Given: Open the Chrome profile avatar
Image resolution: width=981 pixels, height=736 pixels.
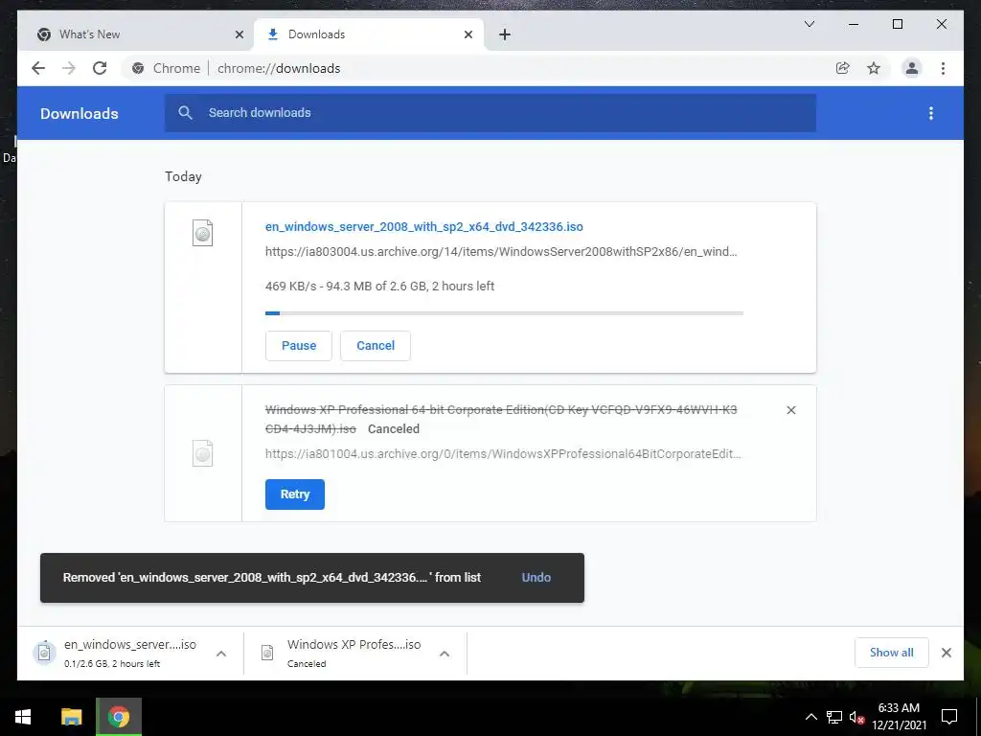Looking at the screenshot, I should (912, 68).
